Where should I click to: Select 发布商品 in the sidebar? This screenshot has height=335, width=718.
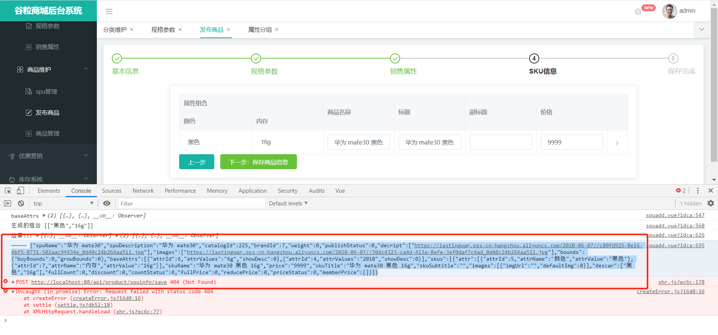48,112
